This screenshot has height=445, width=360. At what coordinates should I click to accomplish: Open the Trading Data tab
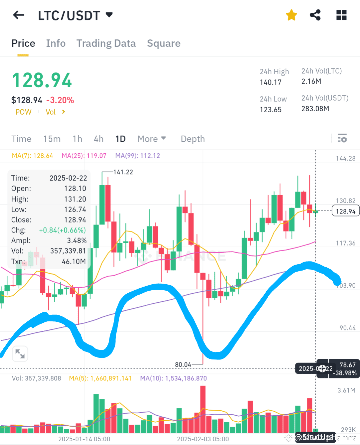tap(106, 43)
